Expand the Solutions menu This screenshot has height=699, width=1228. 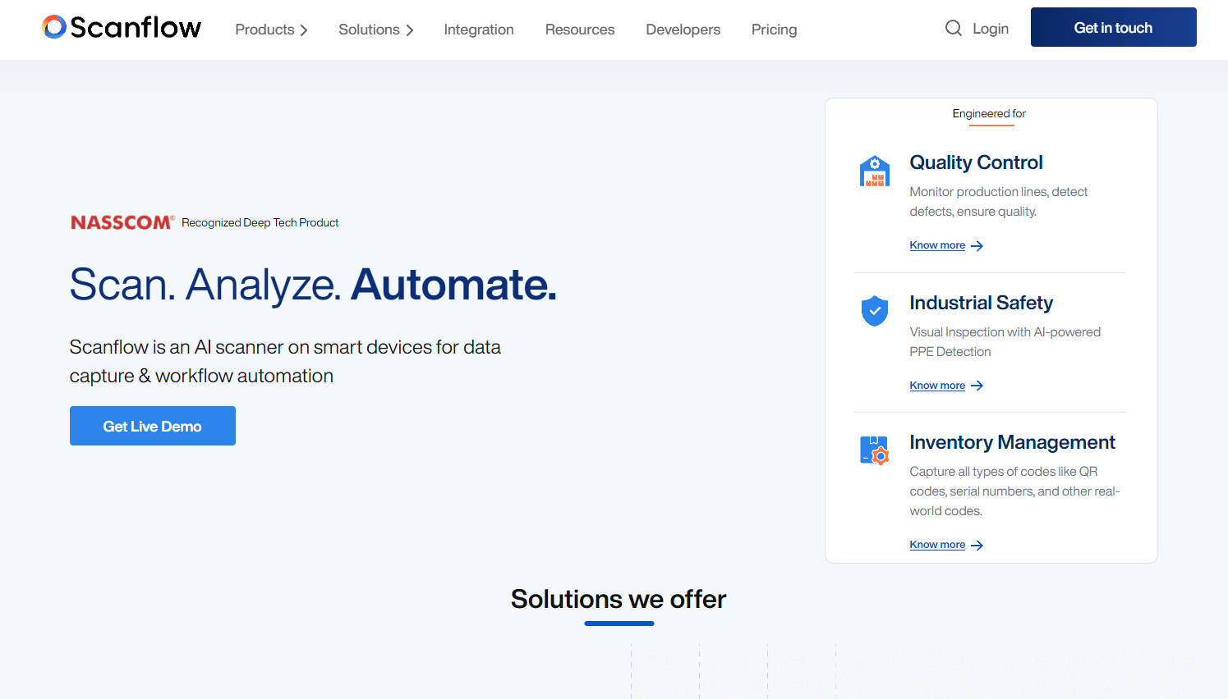(375, 30)
